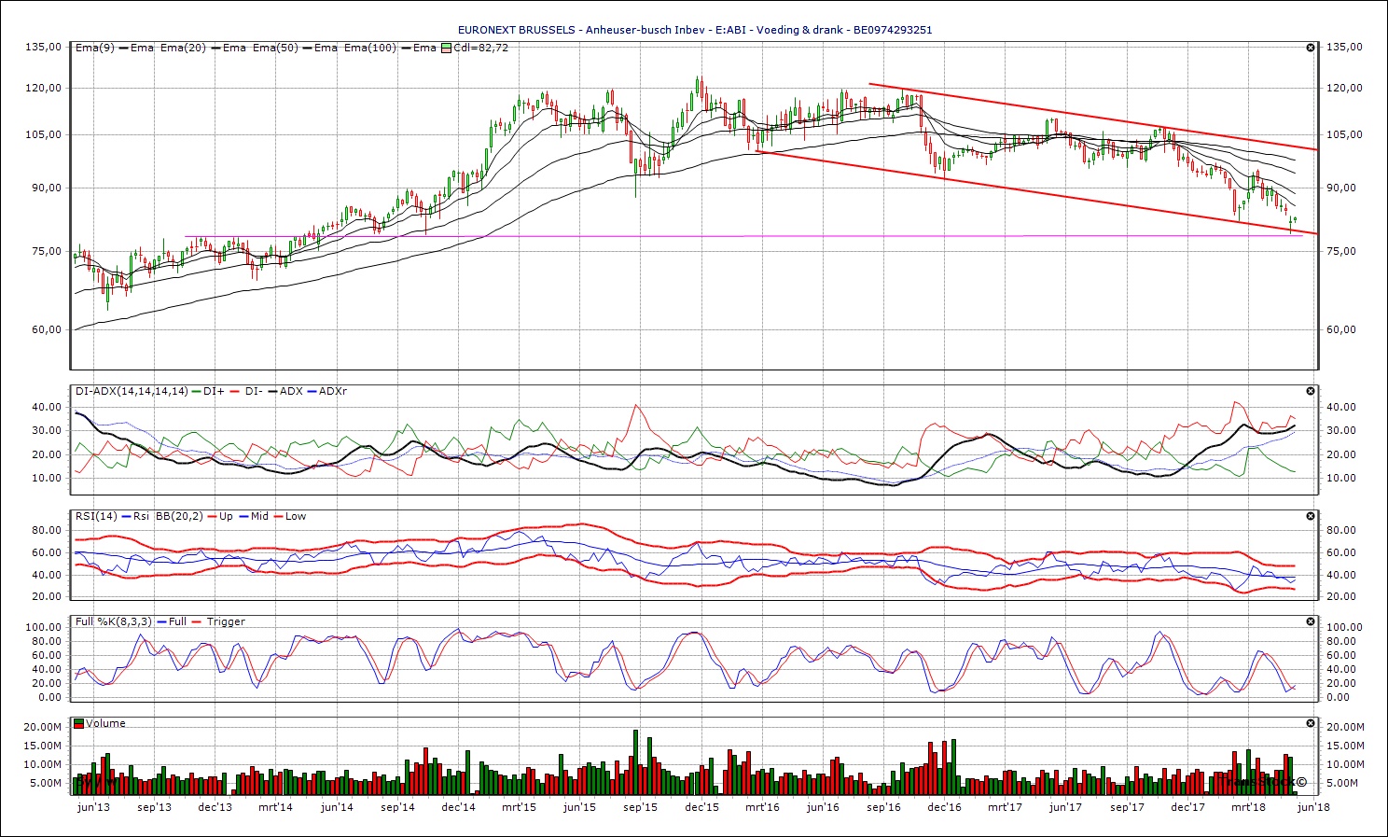
Task: Select the Trigger legend entry
Action: coord(218,621)
